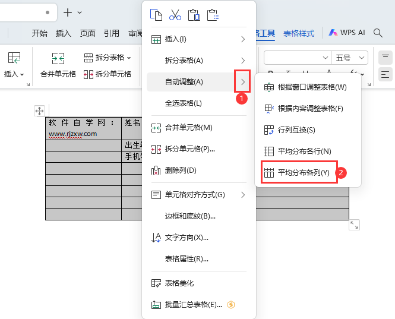This screenshot has height=319, width=395.
Task: Select 批量汇总表格(E)... menu entry
Action: 199,305
